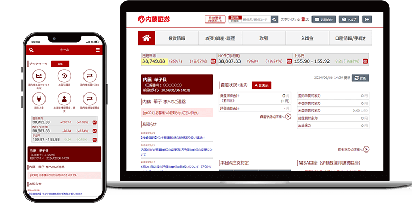Open the 日経平均 chart icon on laptop
This screenshot has height=203, width=412.
click(x=213, y=61)
